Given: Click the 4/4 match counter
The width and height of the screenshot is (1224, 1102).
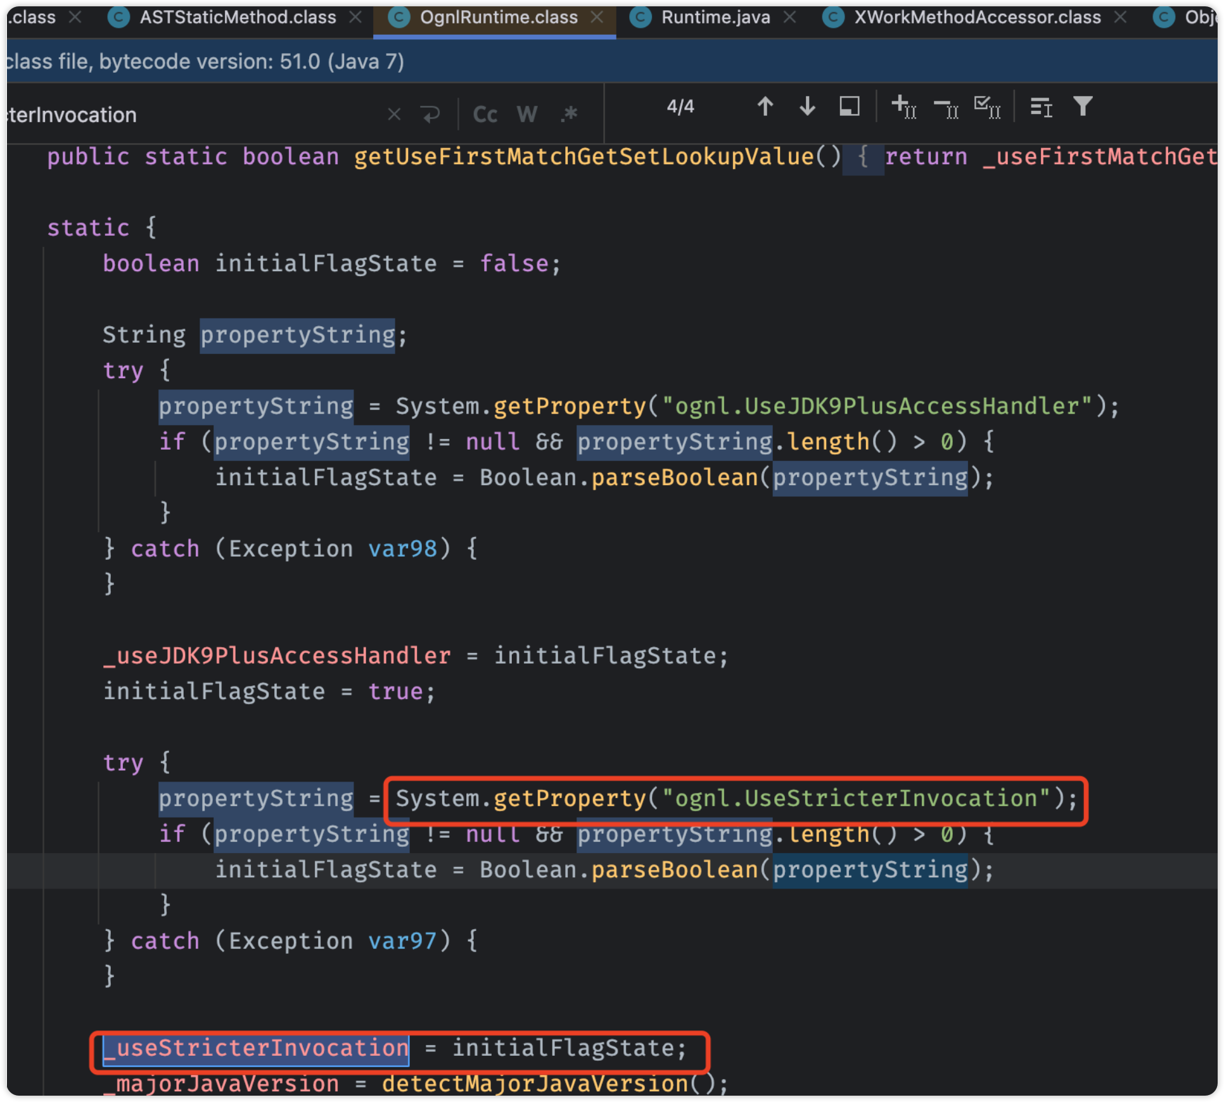Looking at the screenshot, I should coord(680,106).
